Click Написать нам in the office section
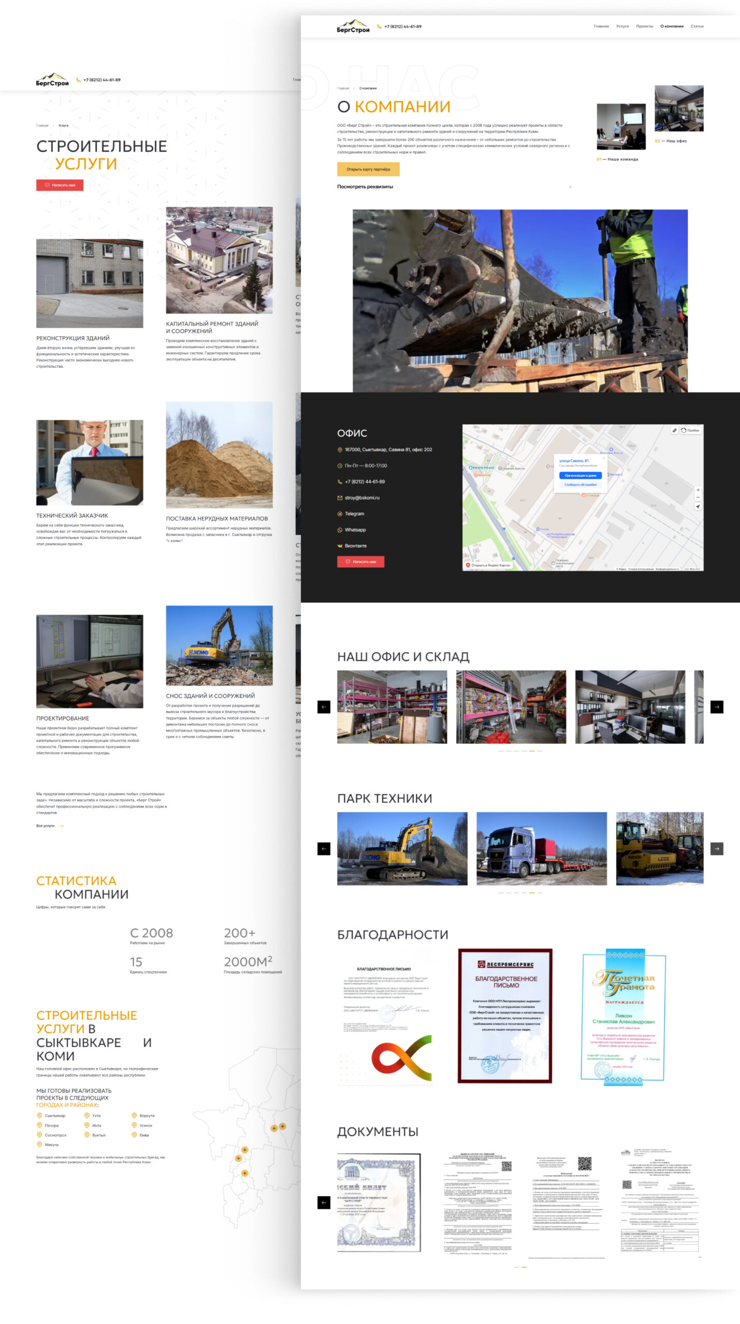The width and height of the screenshot is (740, 1324). pos(360,562)
